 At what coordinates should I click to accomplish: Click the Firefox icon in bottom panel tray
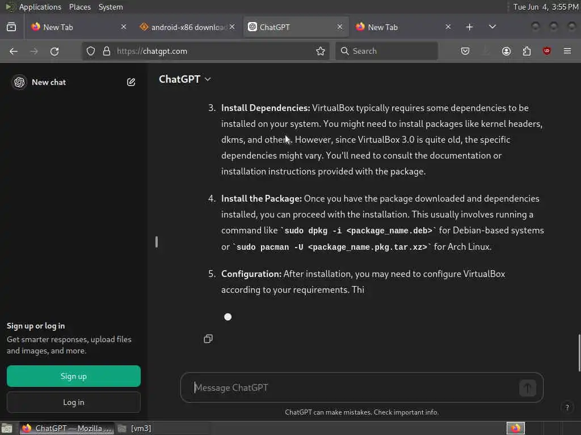click(x=516, y=428)
